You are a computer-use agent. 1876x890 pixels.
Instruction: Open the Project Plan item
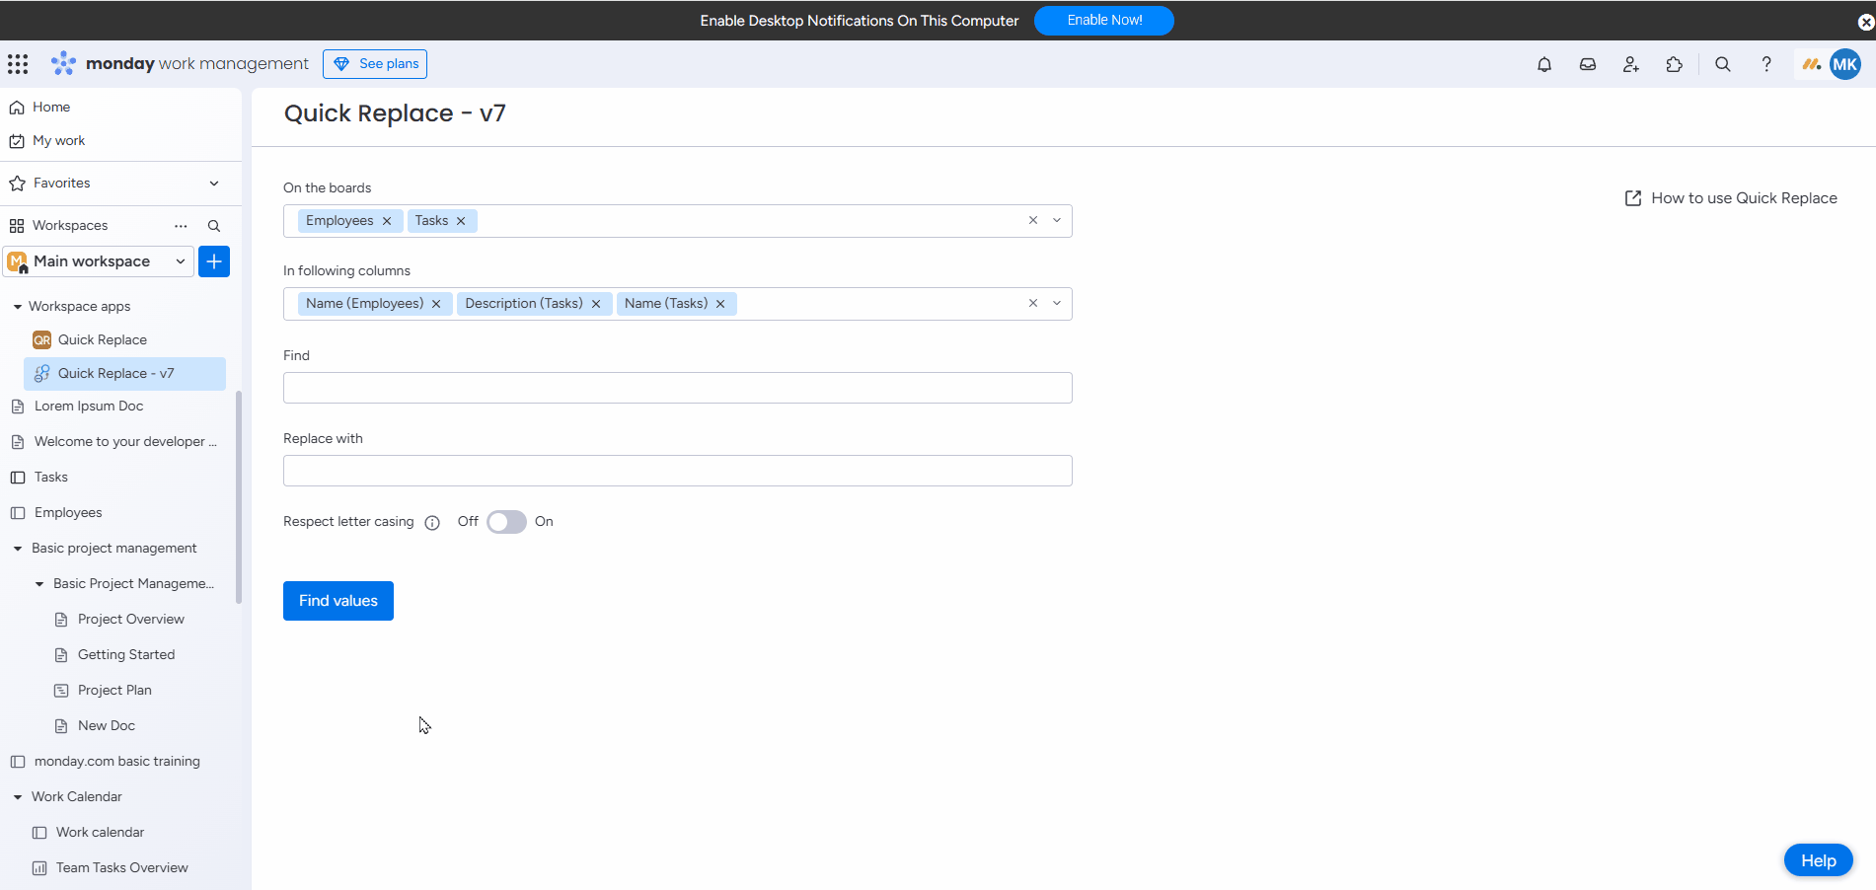tap(114, 691)
